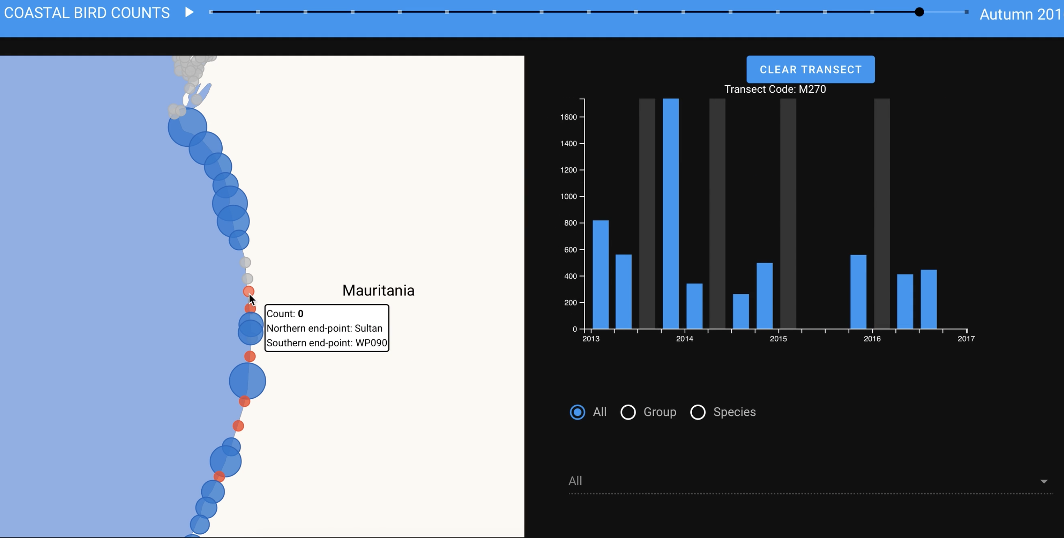1064x538 pixels.
Task: Click the first blue bar at 2013
Action: click(x=600, y=275)
